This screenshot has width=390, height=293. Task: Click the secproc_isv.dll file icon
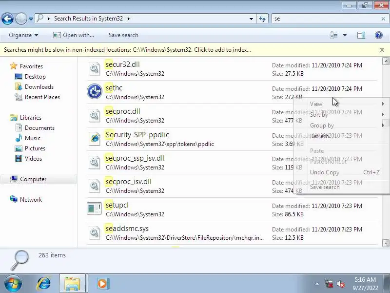click(x=94, y=186)
